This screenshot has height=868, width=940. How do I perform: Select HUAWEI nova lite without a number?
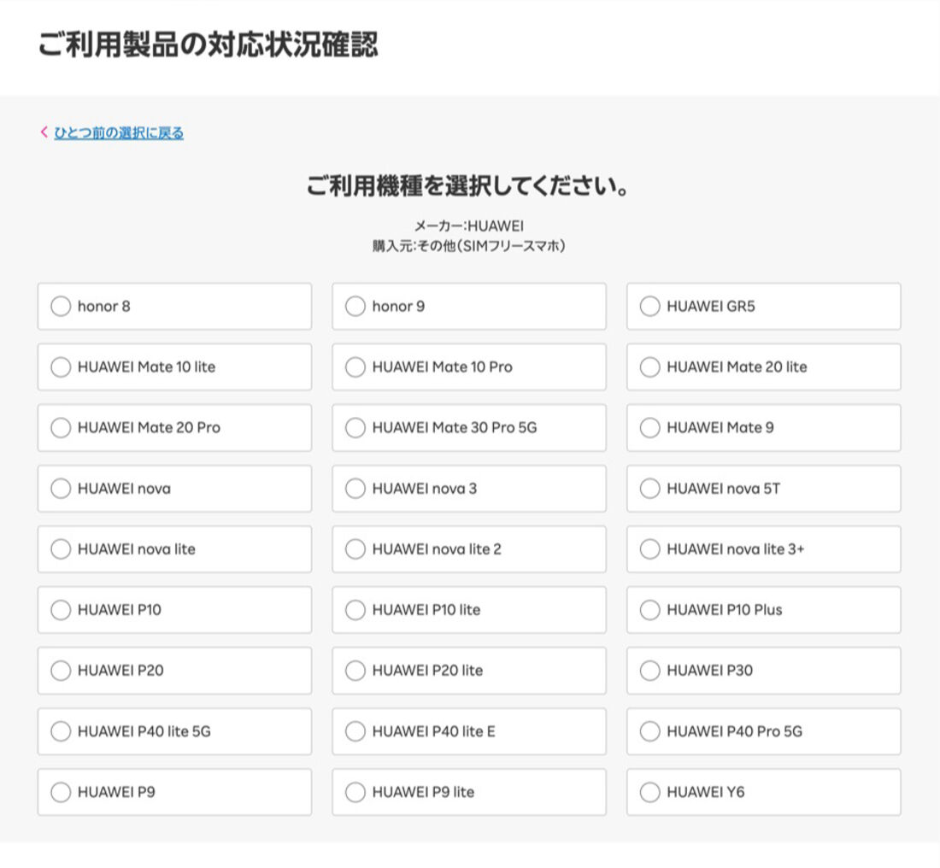click(174, 549)
